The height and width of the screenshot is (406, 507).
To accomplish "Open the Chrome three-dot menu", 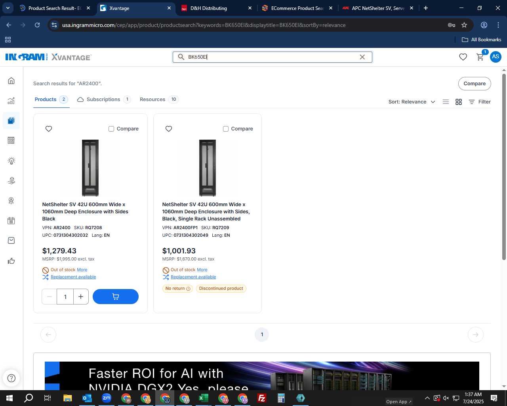I will click(498, 25).
